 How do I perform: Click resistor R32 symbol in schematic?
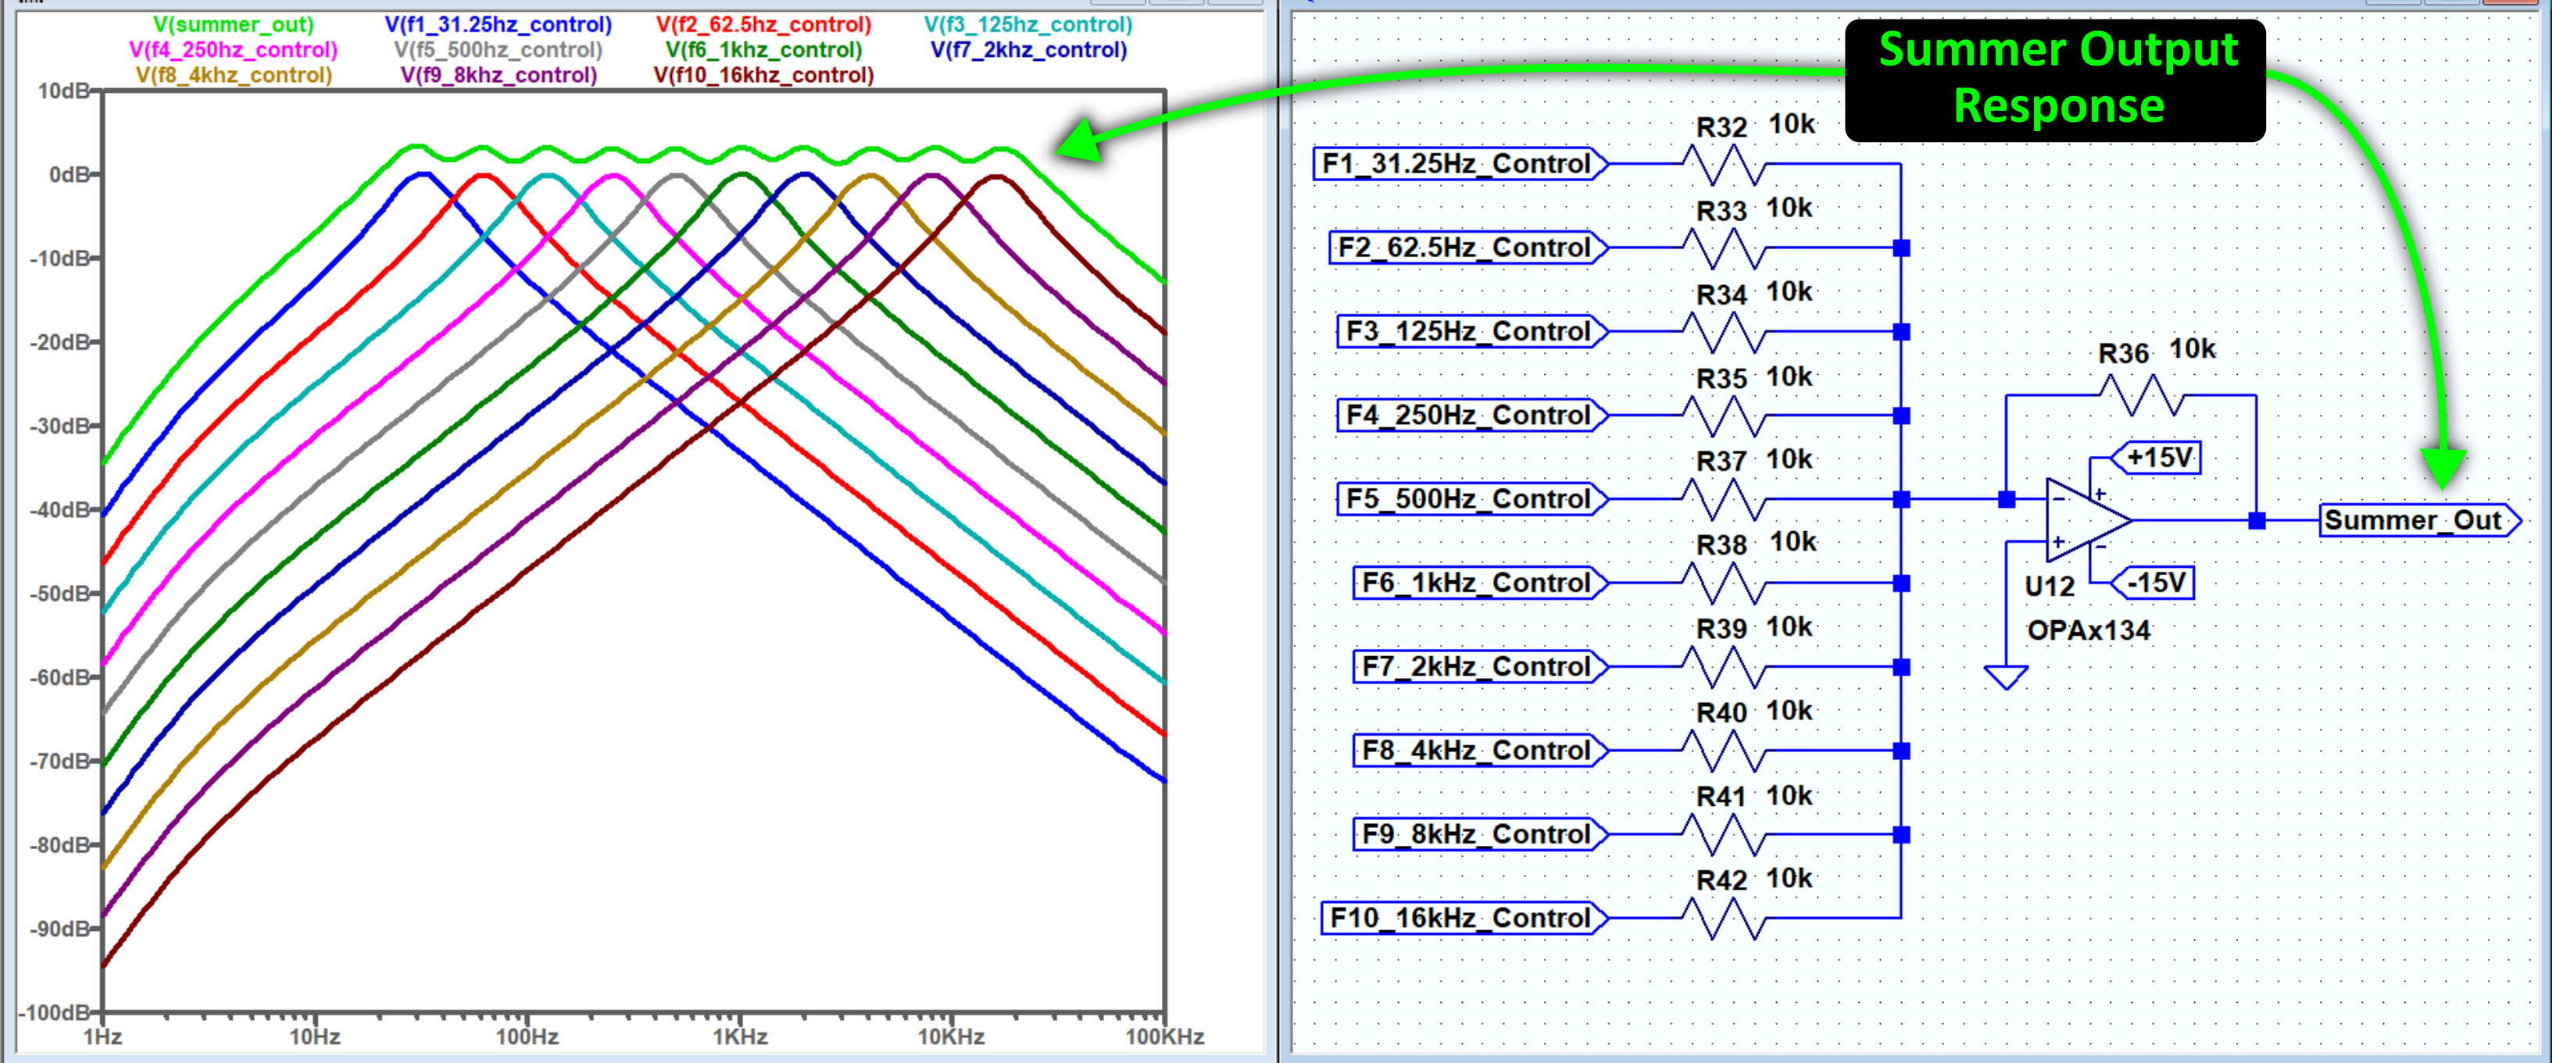[1725, 165]
